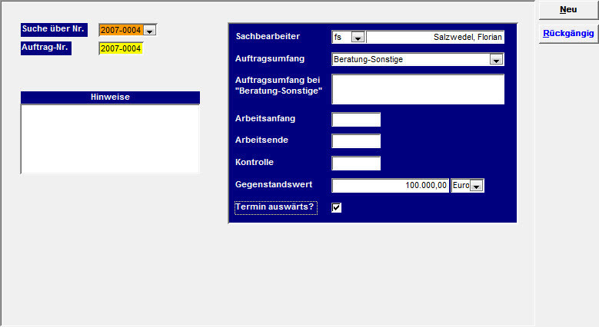Image resolution: width=599 pixels, height=327 pixels.
Task: Click the 'Auftragsumfang bei "Beratung-Sonstige"' label
Action: [x=278, y=85]
